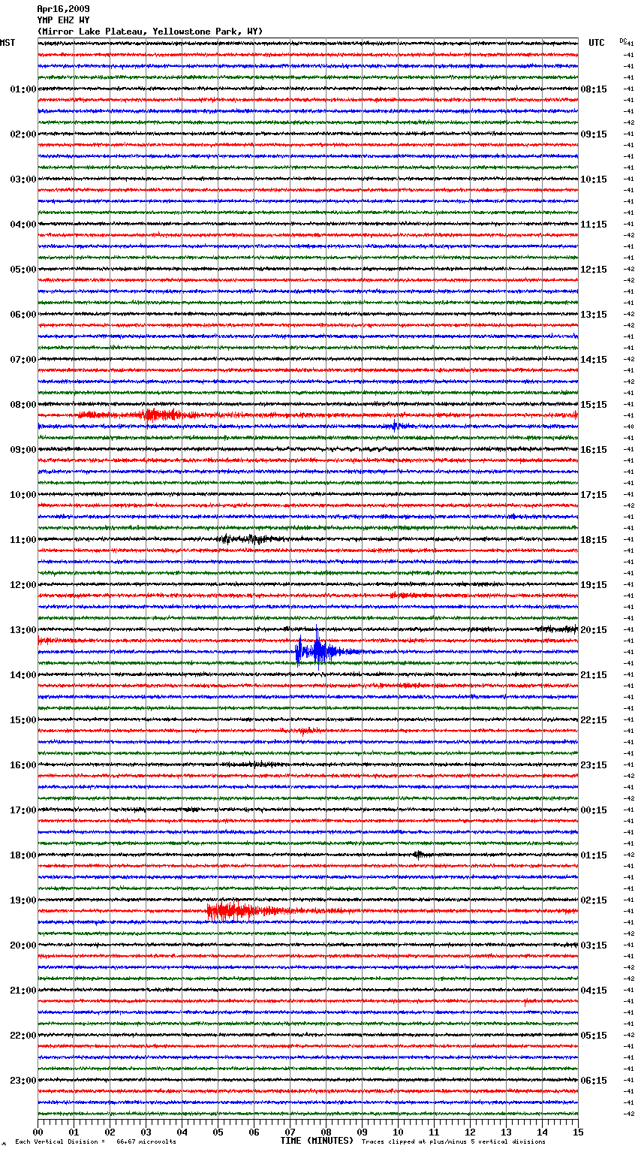The height and width of the screenshot is (1152, 638).
Task: Click the 00:15 UTC time label
Action: (x=594, y=810)
